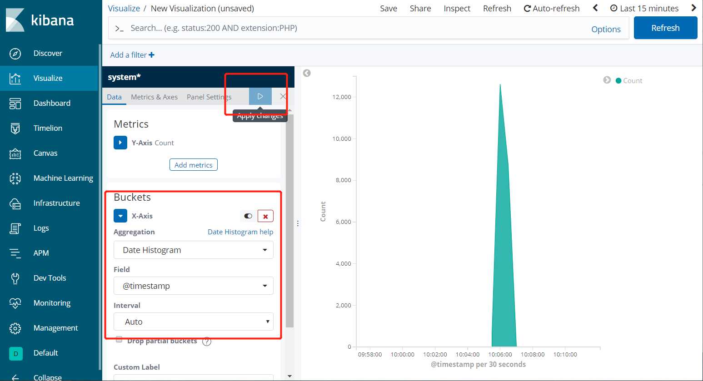Open the Aggregation Date Histogram dropdown
The width and height of the screenshot is (703, 381).
(194, 250)
